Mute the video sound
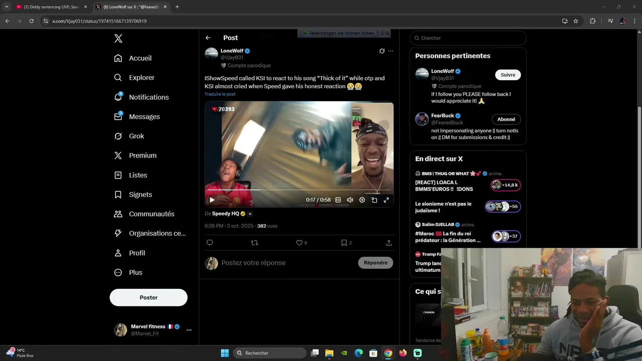 click(350, 200)
